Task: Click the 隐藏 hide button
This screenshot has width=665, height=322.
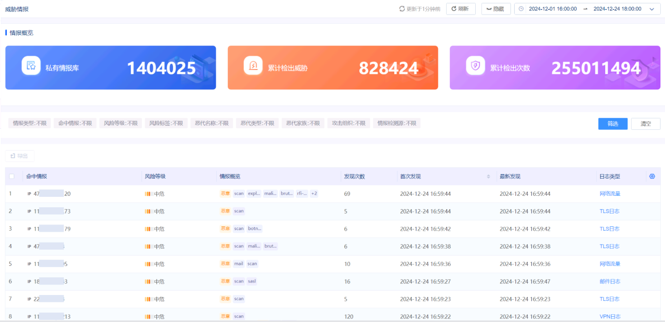Action: click(496, 9)
